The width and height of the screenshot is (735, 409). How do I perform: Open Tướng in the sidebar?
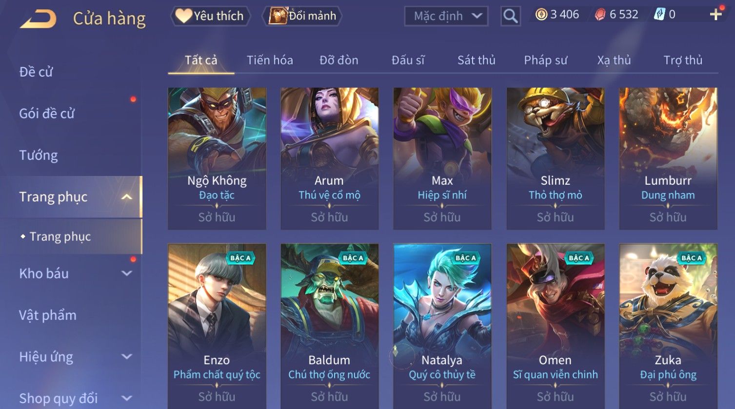(x=39, y=155)
